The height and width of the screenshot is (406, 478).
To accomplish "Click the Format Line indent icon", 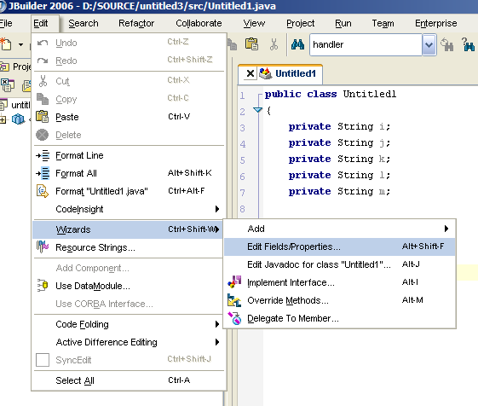I will click(x=43, y=155).
